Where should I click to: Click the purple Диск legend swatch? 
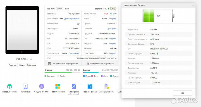pos(102,76)
